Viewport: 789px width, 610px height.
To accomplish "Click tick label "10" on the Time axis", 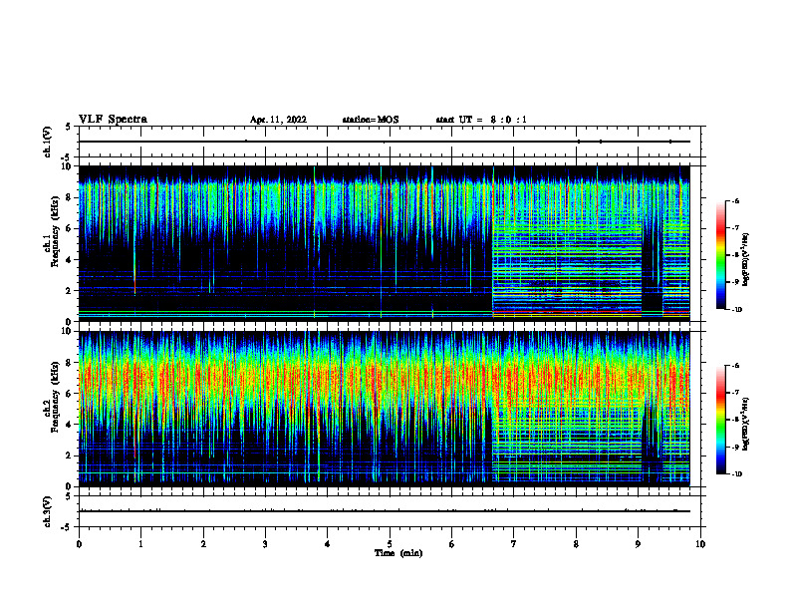I will click(x=700, y=544).
